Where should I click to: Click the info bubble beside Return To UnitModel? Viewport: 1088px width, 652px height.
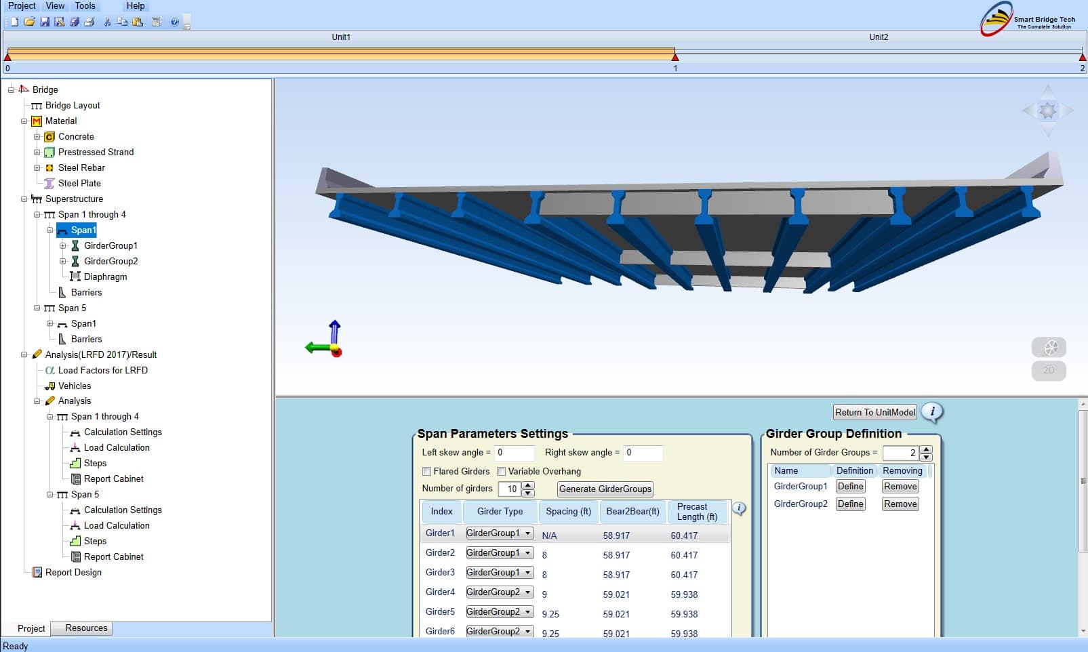(x=933, y=411)
